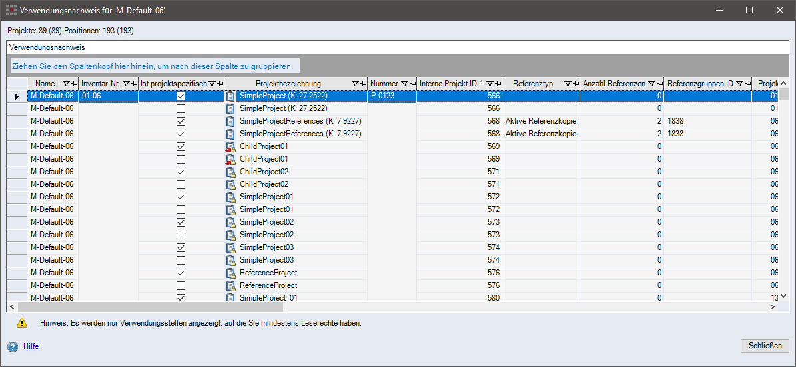Image resolution: width=796 pixels, height=367 pixels.
Task: Click the pin icon on 'Anzahl Referenzen' header
Action: tap(659, 83)
